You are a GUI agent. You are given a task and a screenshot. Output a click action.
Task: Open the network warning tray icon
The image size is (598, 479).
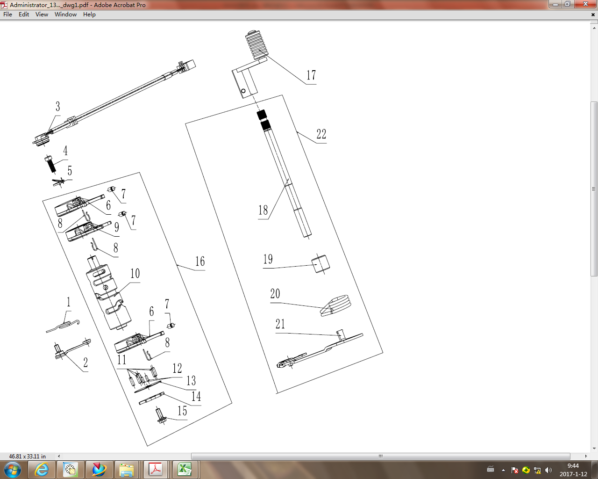point(537,470)
